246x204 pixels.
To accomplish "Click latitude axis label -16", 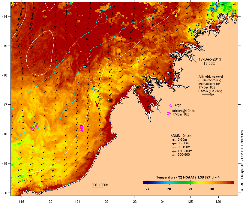I will pos(4,75).
